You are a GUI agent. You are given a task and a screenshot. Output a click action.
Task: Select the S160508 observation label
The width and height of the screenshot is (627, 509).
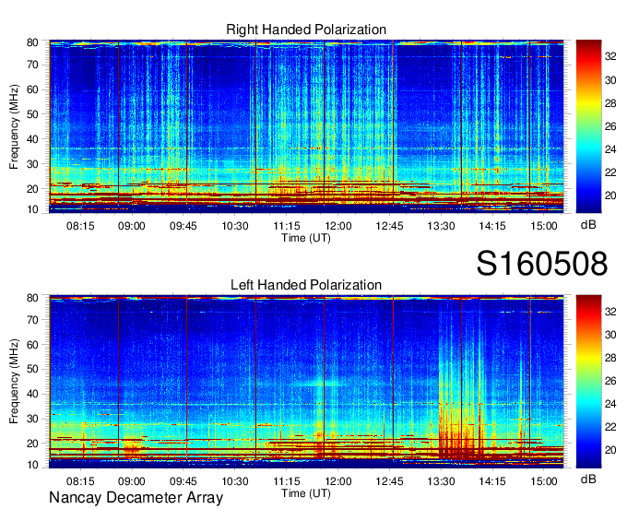pos(542,264)
